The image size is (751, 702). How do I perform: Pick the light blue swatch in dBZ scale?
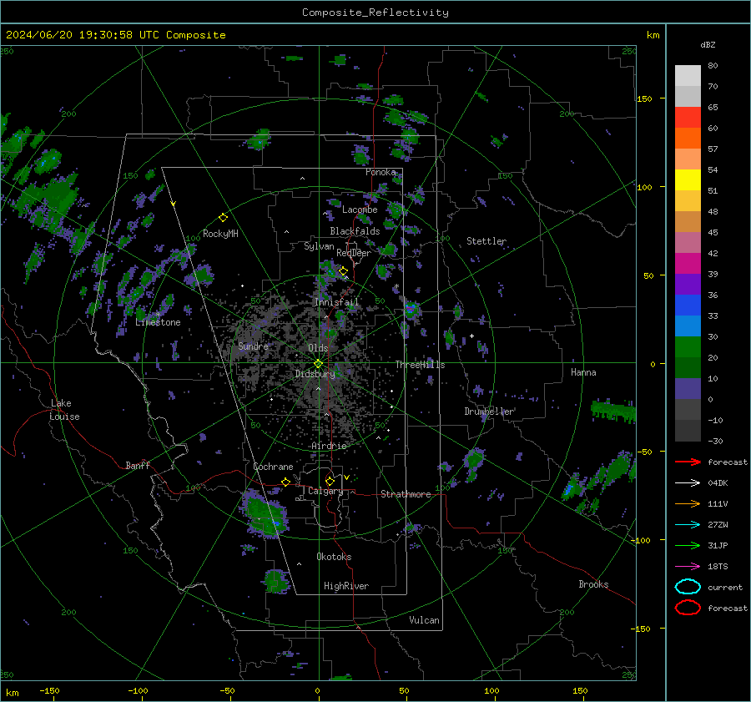[688, 326]
